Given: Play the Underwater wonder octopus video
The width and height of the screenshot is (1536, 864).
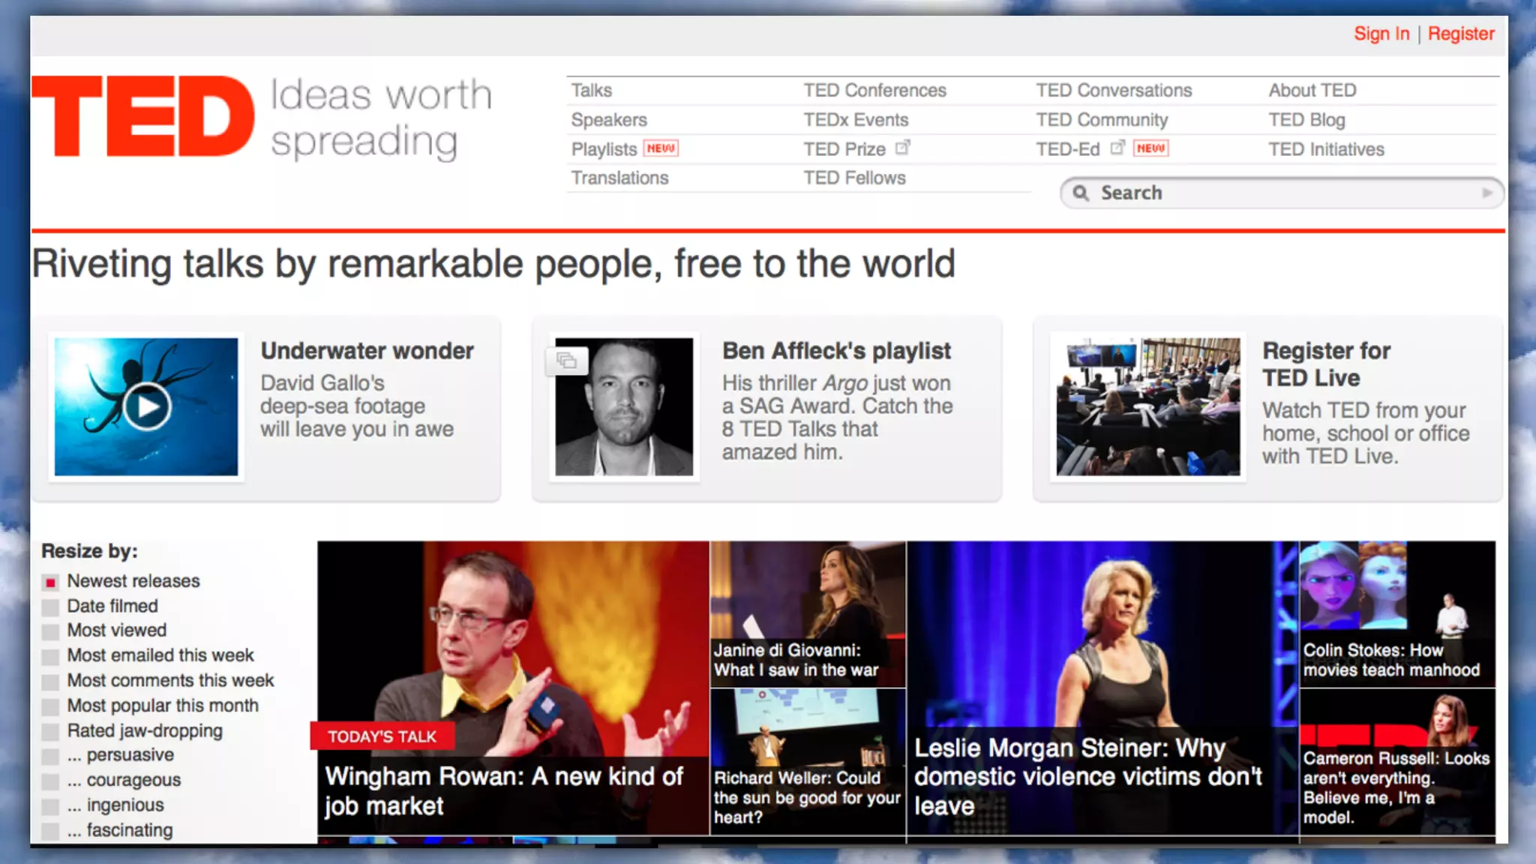Looking at the screenshot, I should [147, 406].
